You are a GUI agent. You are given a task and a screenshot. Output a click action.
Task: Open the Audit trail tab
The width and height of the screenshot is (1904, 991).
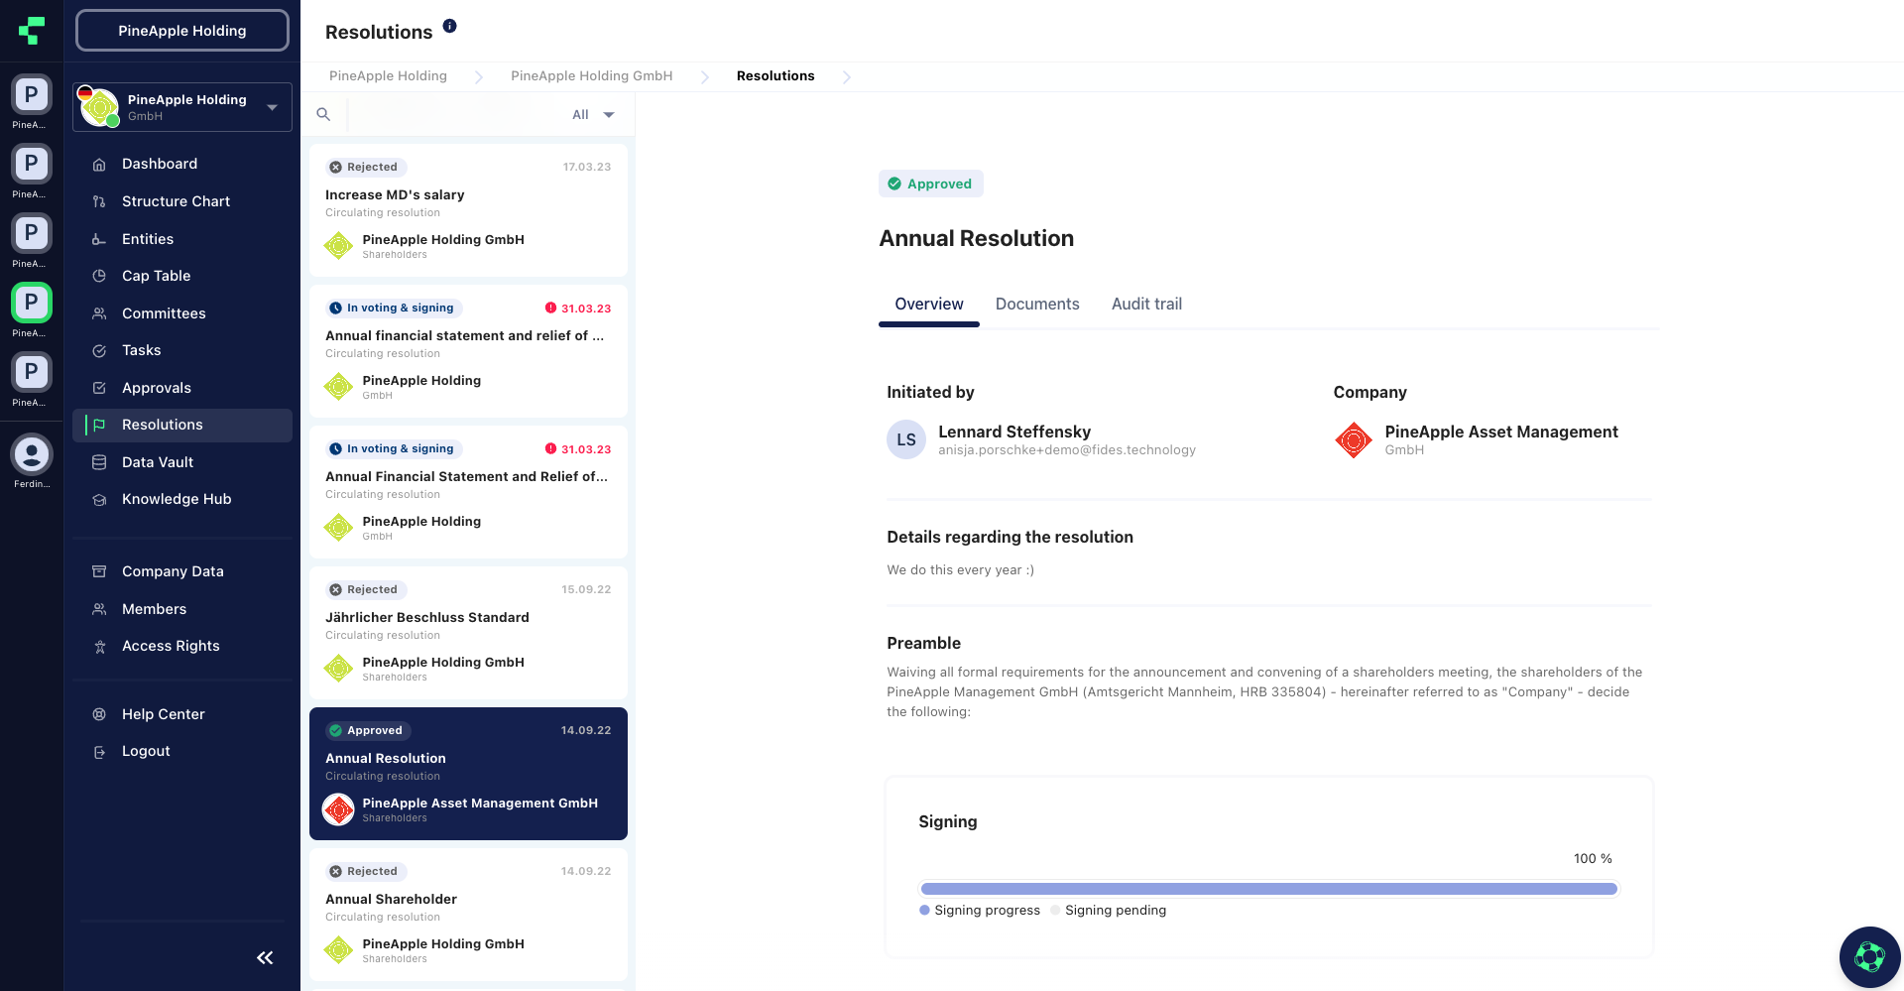(1146, 305)
